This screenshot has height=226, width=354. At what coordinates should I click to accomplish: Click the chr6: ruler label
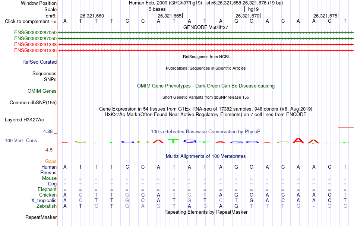pos(51,16)
